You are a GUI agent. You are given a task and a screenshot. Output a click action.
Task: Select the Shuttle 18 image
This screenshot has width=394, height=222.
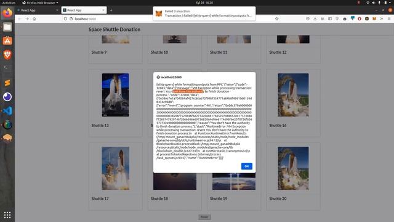point(175,181)
